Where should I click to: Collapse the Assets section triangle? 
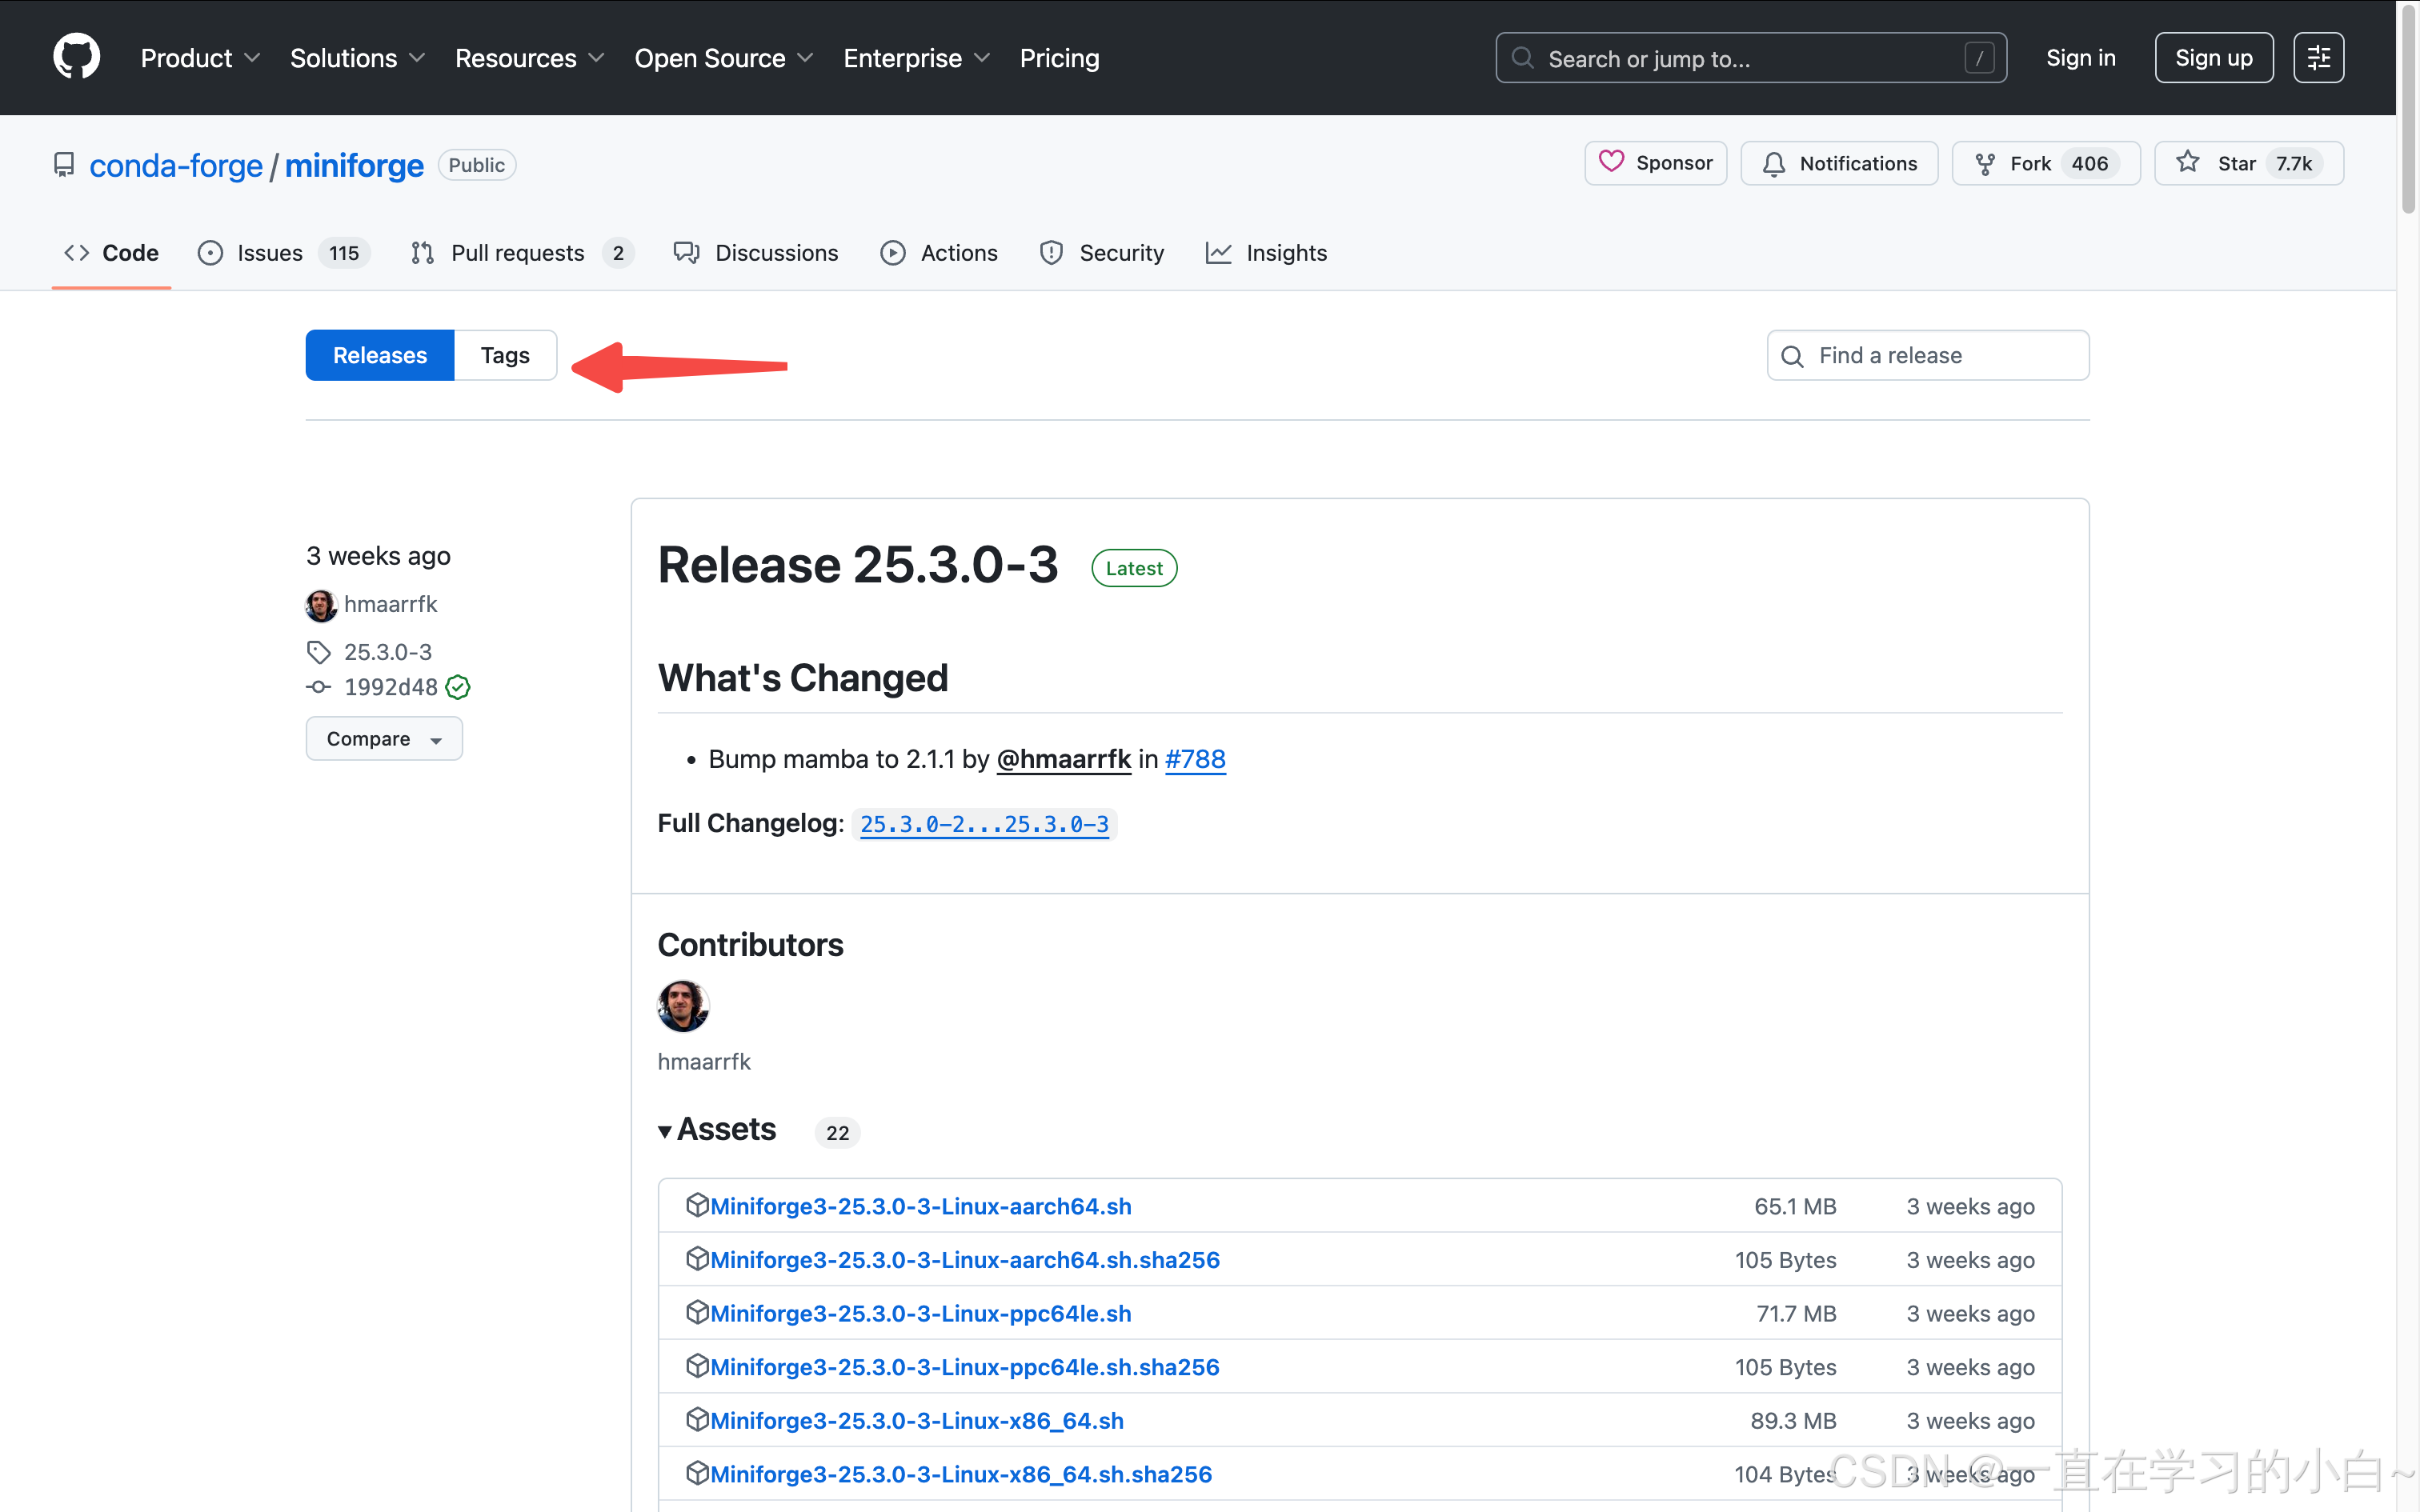(x=665, y=1131)
